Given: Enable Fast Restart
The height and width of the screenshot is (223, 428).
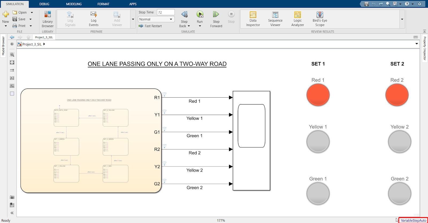Looking at the screenshot, I should [x=150, y=26].
